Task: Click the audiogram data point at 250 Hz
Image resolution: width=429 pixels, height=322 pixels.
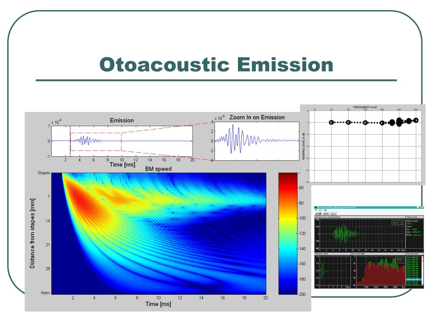Action: [x=331, y=122]
